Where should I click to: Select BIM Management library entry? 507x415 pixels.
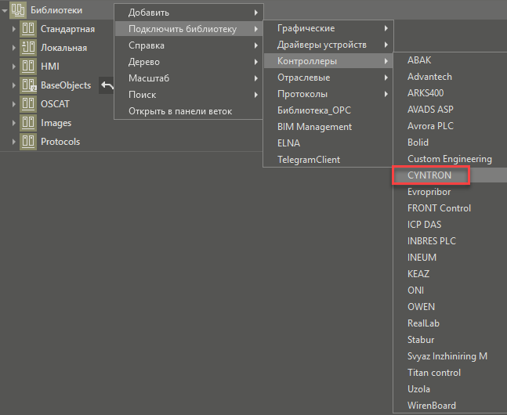point(328,127)
